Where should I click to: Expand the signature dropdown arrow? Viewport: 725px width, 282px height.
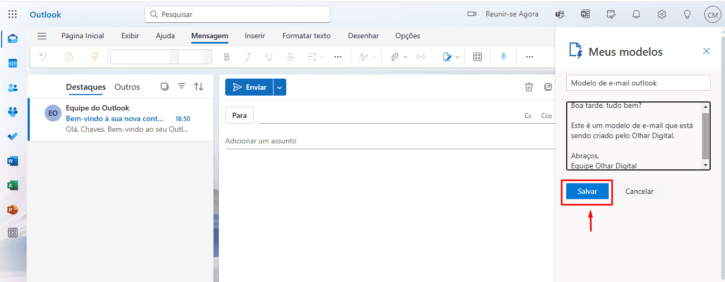[458, 57]
